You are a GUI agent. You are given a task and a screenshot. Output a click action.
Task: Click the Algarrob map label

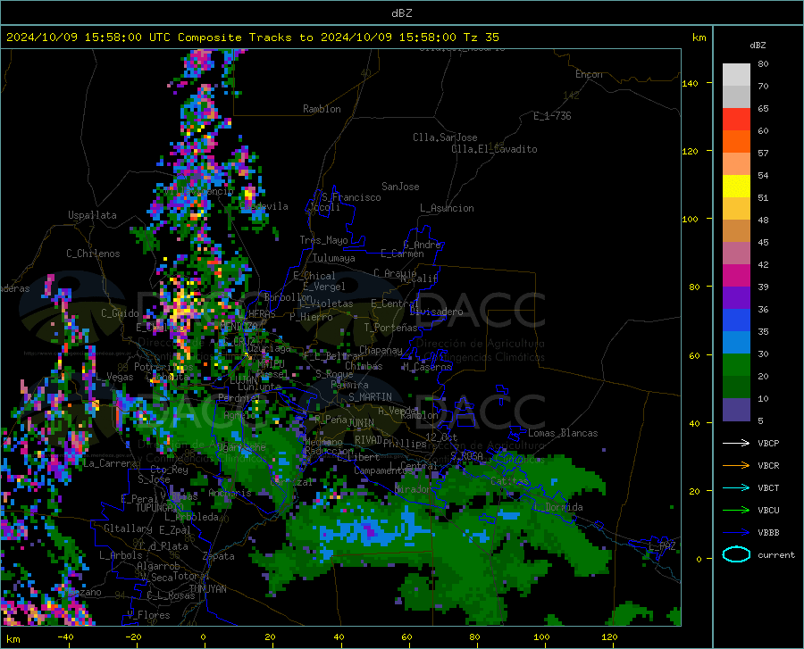158,566
